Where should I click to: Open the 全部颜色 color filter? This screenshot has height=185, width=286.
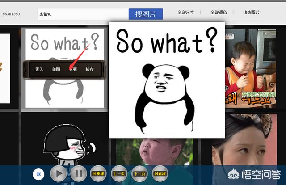coord(218,13)
